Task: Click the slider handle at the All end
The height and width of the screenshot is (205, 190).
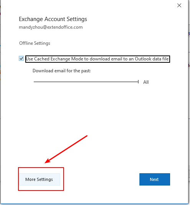Action: 138,82
